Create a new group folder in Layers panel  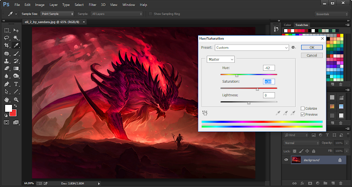point(325,183)
